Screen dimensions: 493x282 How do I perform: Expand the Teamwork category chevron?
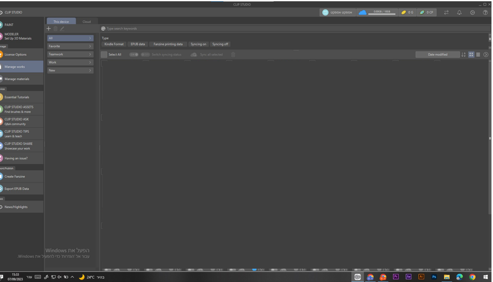(x=90, y=54)
